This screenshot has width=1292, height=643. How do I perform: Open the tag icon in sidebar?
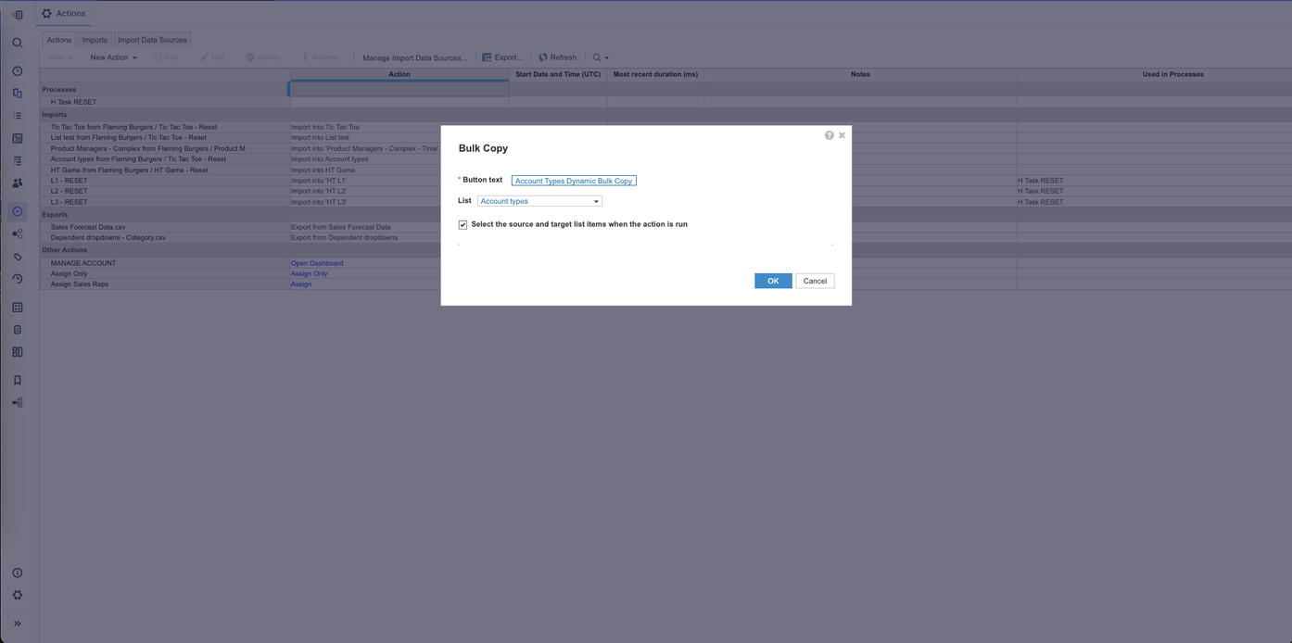[x=17, y=257]
